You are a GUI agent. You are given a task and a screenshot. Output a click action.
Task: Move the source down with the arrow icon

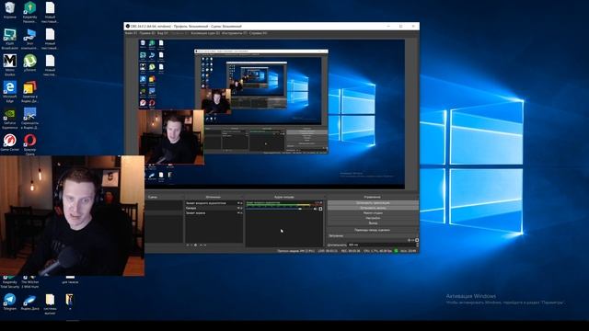click(x=204, y=245)
